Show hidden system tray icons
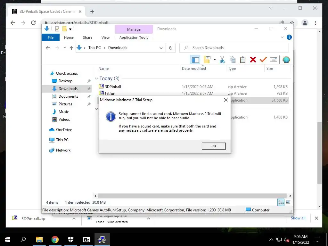This screenshot has height=246, width=328. coord(271,240)
